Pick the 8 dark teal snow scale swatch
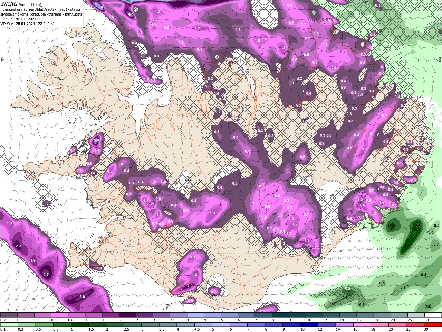The width and height of the screenshot is (442, 332). tap(280, 315)
